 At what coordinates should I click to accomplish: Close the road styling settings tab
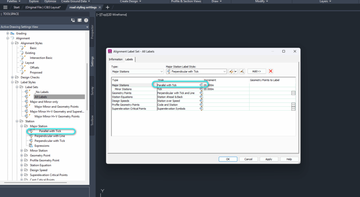100,7
